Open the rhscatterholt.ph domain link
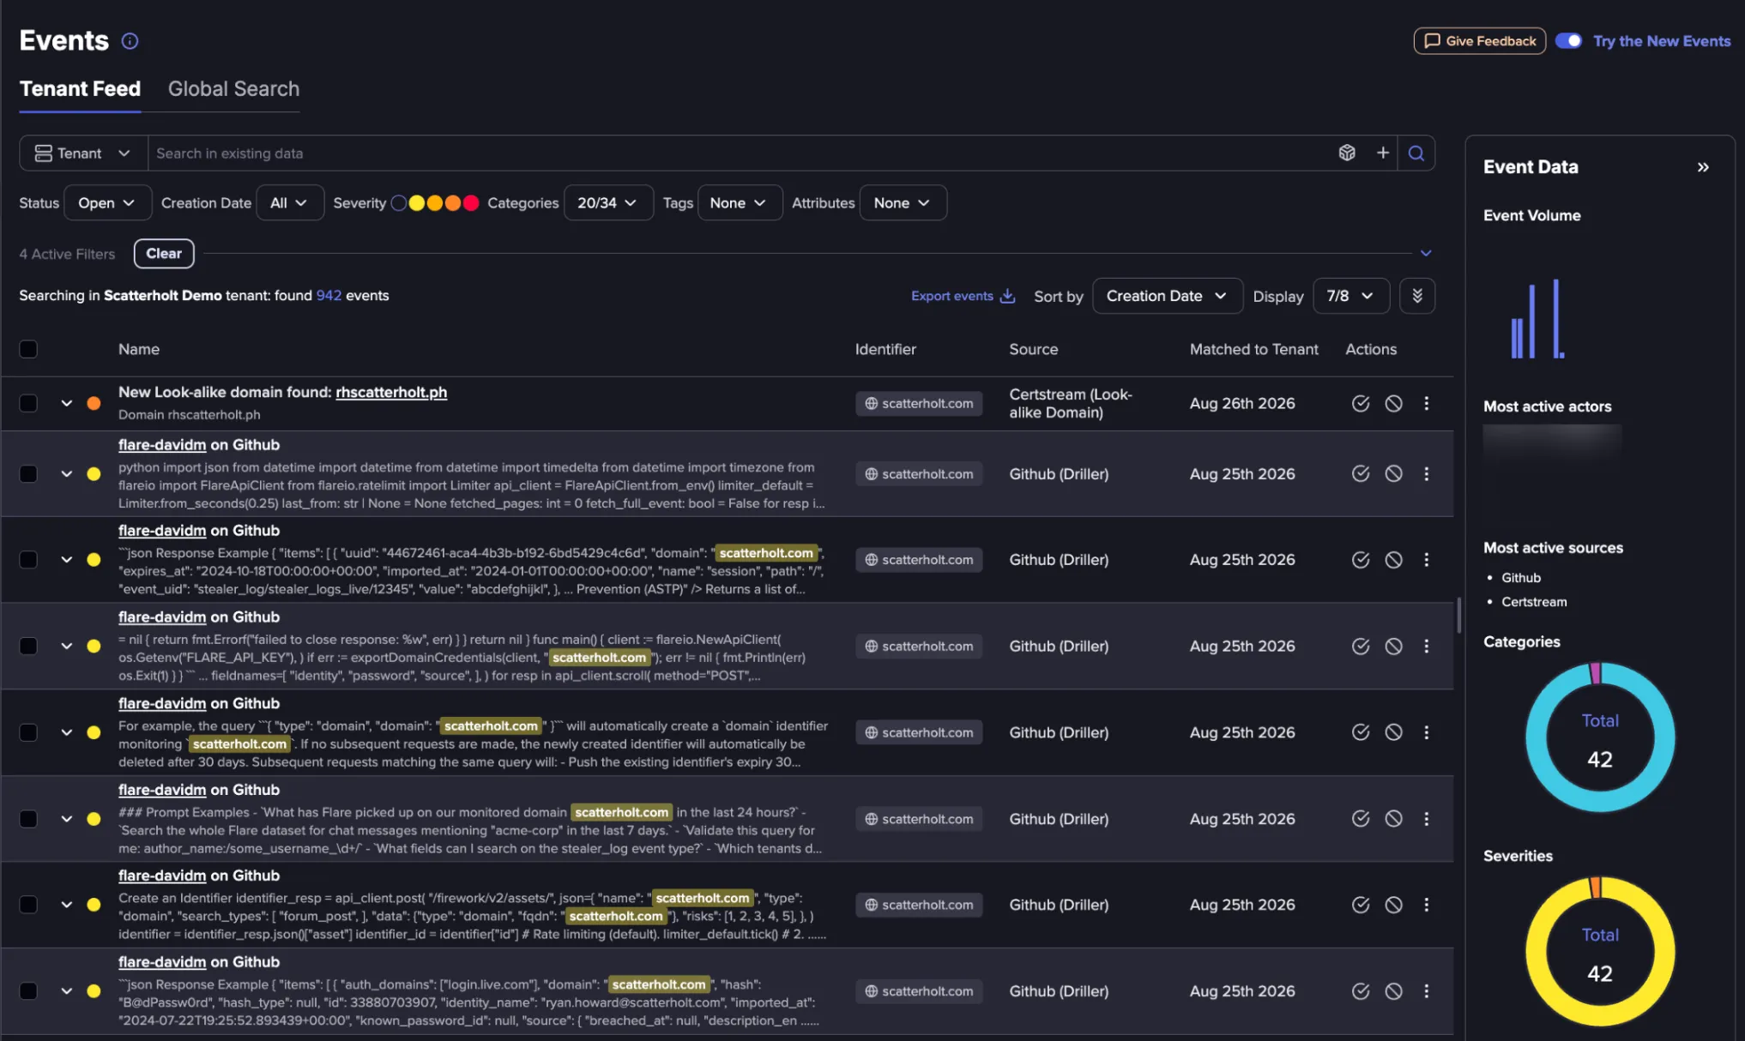This screenshot has height=1041, width=1745. (391, 392)
